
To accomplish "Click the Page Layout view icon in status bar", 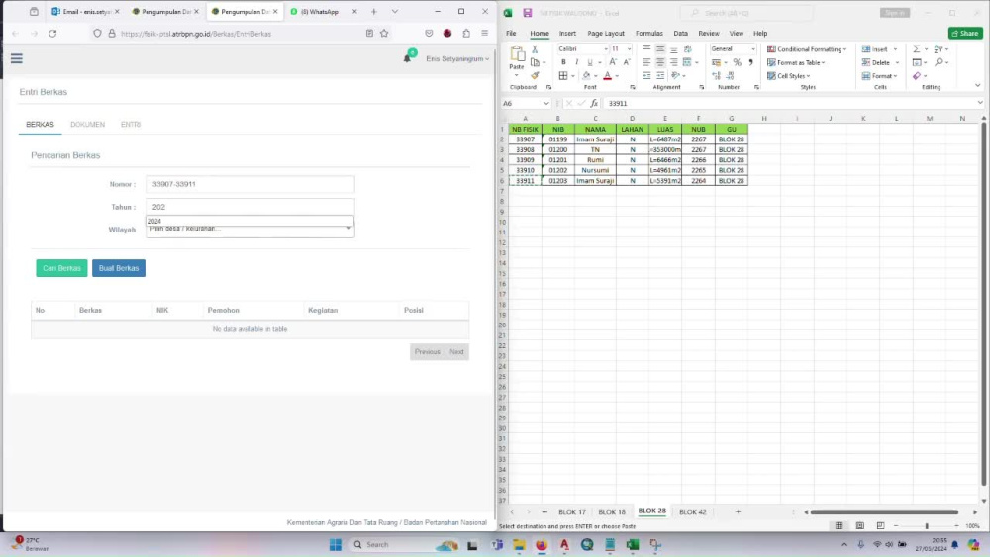I will click(860, 526).
